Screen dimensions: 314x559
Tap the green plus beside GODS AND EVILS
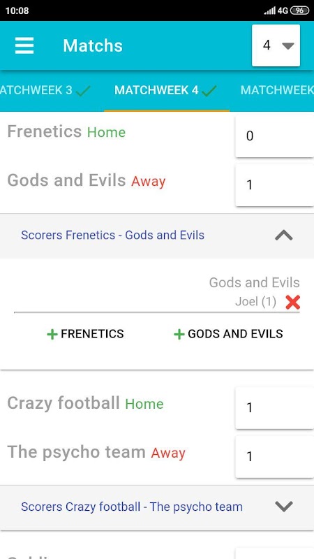179,334
